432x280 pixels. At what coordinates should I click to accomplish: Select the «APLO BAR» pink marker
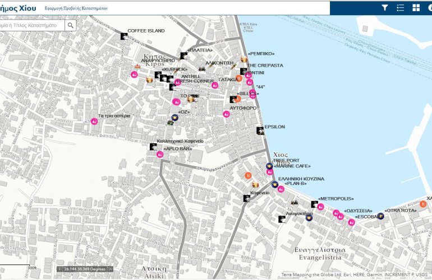(x=160, y=155)
